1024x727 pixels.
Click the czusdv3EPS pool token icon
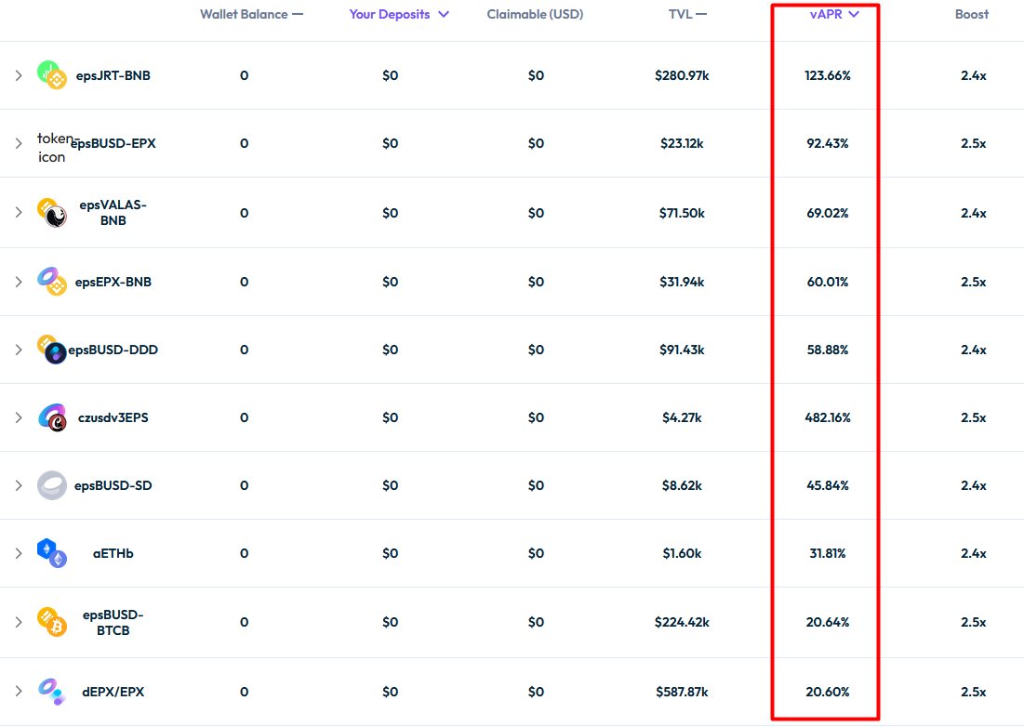(x=51, y=417)
